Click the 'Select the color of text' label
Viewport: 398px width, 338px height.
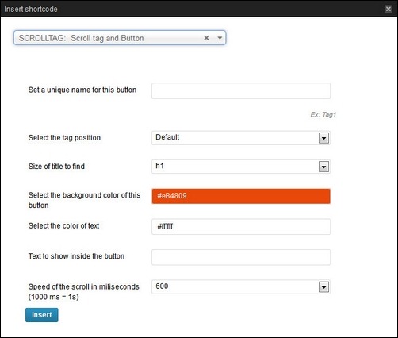click(x=63, y=225)
